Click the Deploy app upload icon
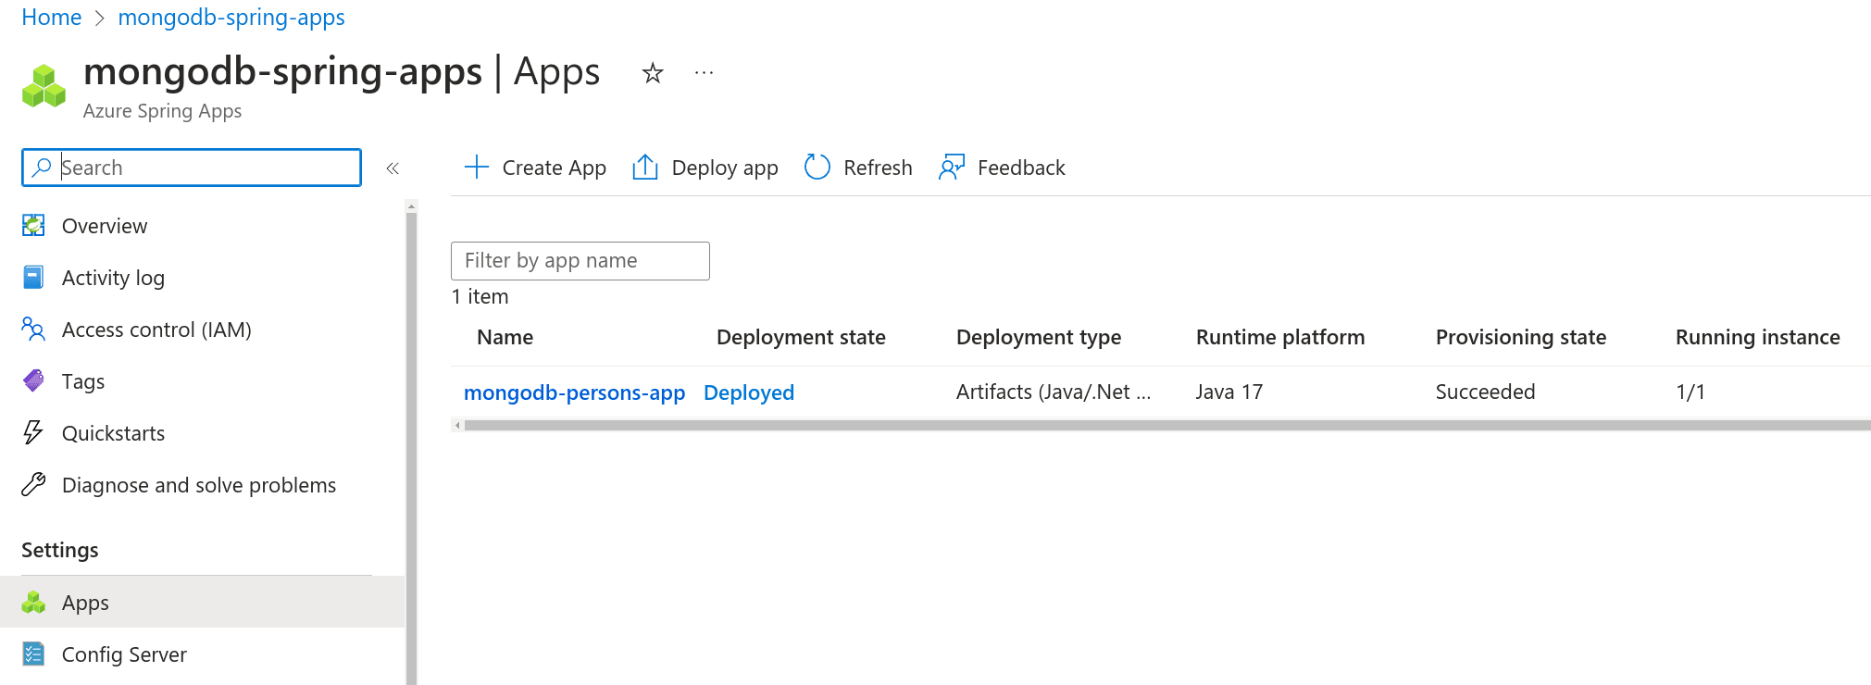 tap(644, 168)
